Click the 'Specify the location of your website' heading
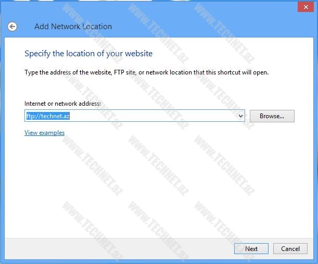The width and height of the screenshot is (318, 264). pos(88,54)
